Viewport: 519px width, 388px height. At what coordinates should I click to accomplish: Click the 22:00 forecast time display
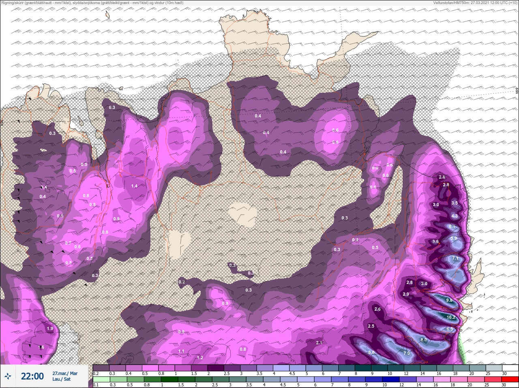coord(32,377)
